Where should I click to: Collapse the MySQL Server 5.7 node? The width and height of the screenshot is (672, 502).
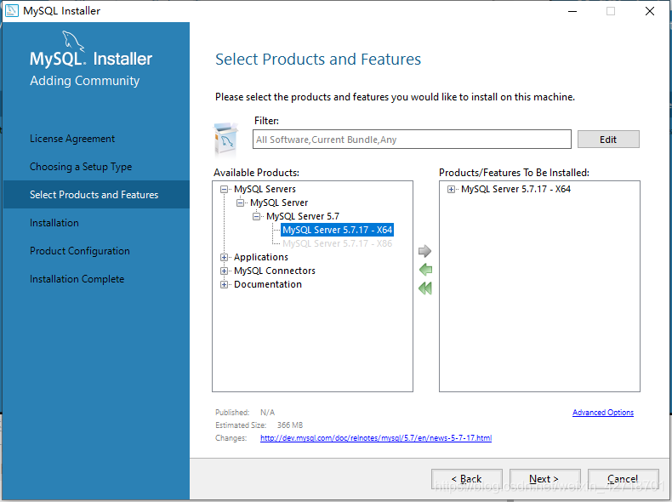[256, 216]
